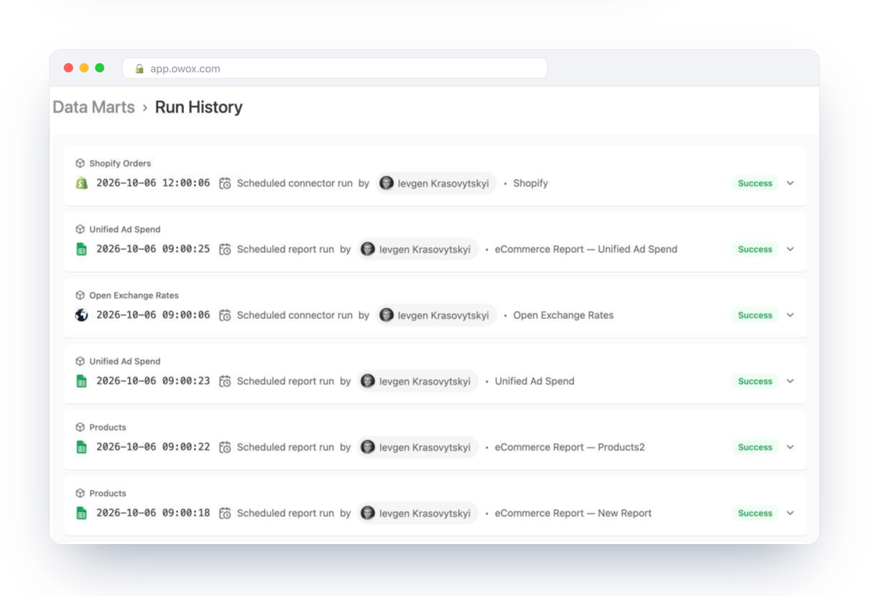The width and height of the screenshot is (869, 596).
Task: Click timestamp 2026-10-06 09:00:18
Action: coord(153,513)
